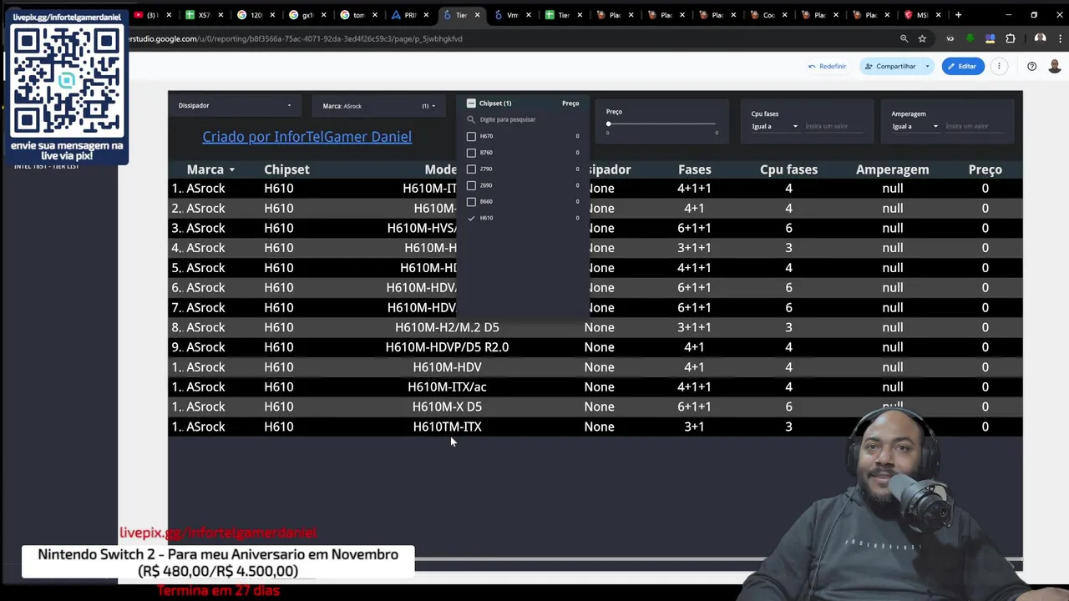Open 'Criado por InforTelGamer Daniel' link
The height and width of the screenshot is (601, 1069).
click(x=307, y=137)
